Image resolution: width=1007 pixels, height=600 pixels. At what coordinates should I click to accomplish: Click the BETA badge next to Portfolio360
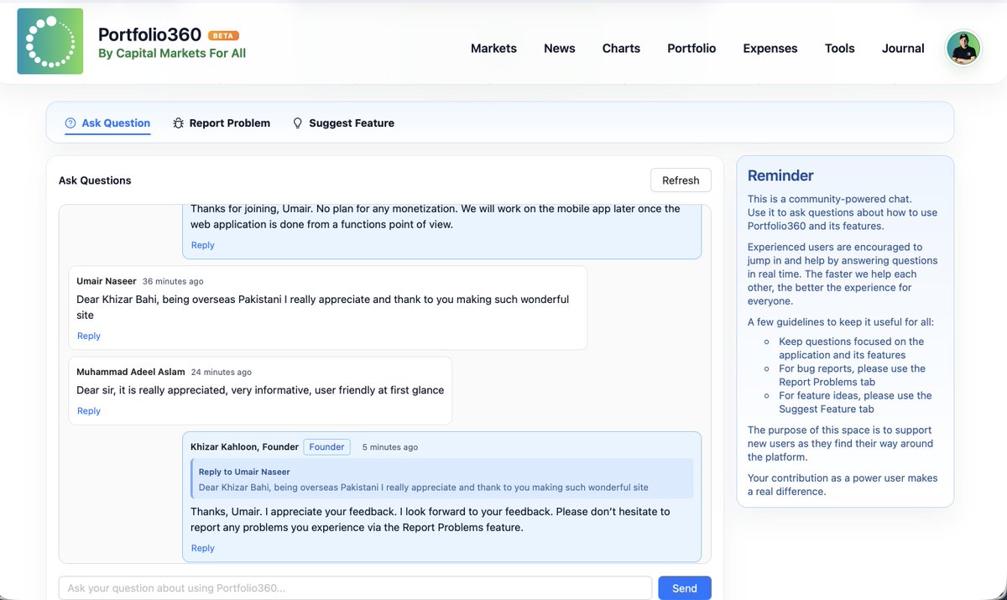click(223, 36)
